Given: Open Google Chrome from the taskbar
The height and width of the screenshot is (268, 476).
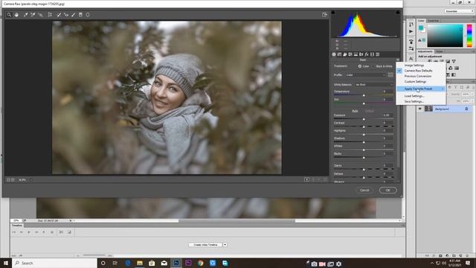Looking at the screenshot, I should tap(200, 263).
